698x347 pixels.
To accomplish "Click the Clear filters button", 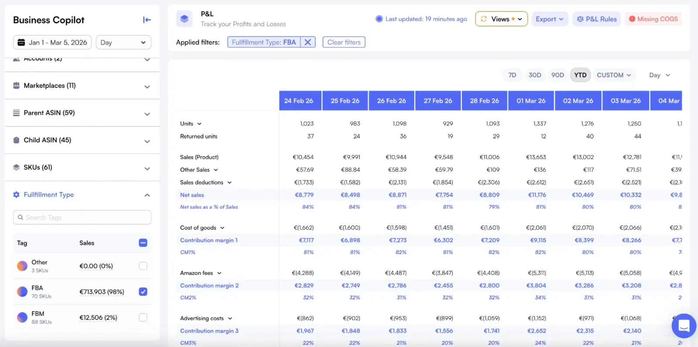I will 344,42.
